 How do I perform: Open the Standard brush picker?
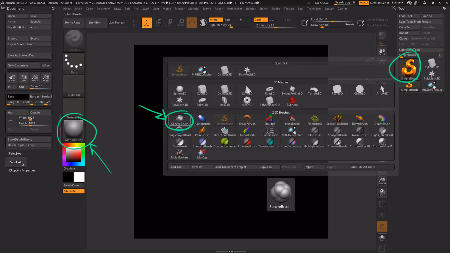tap(74, 41)
